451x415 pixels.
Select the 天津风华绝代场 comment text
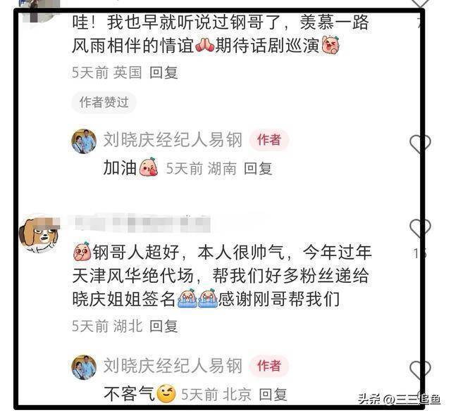[x=132, y=276]
